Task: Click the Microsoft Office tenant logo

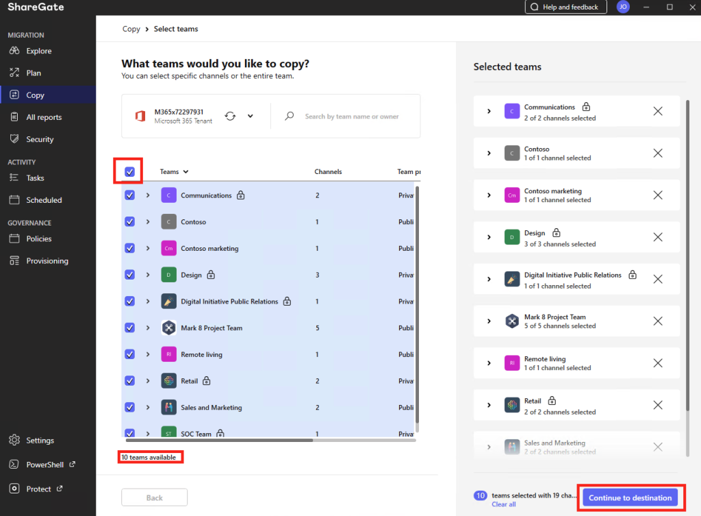Action: (140, 116)
